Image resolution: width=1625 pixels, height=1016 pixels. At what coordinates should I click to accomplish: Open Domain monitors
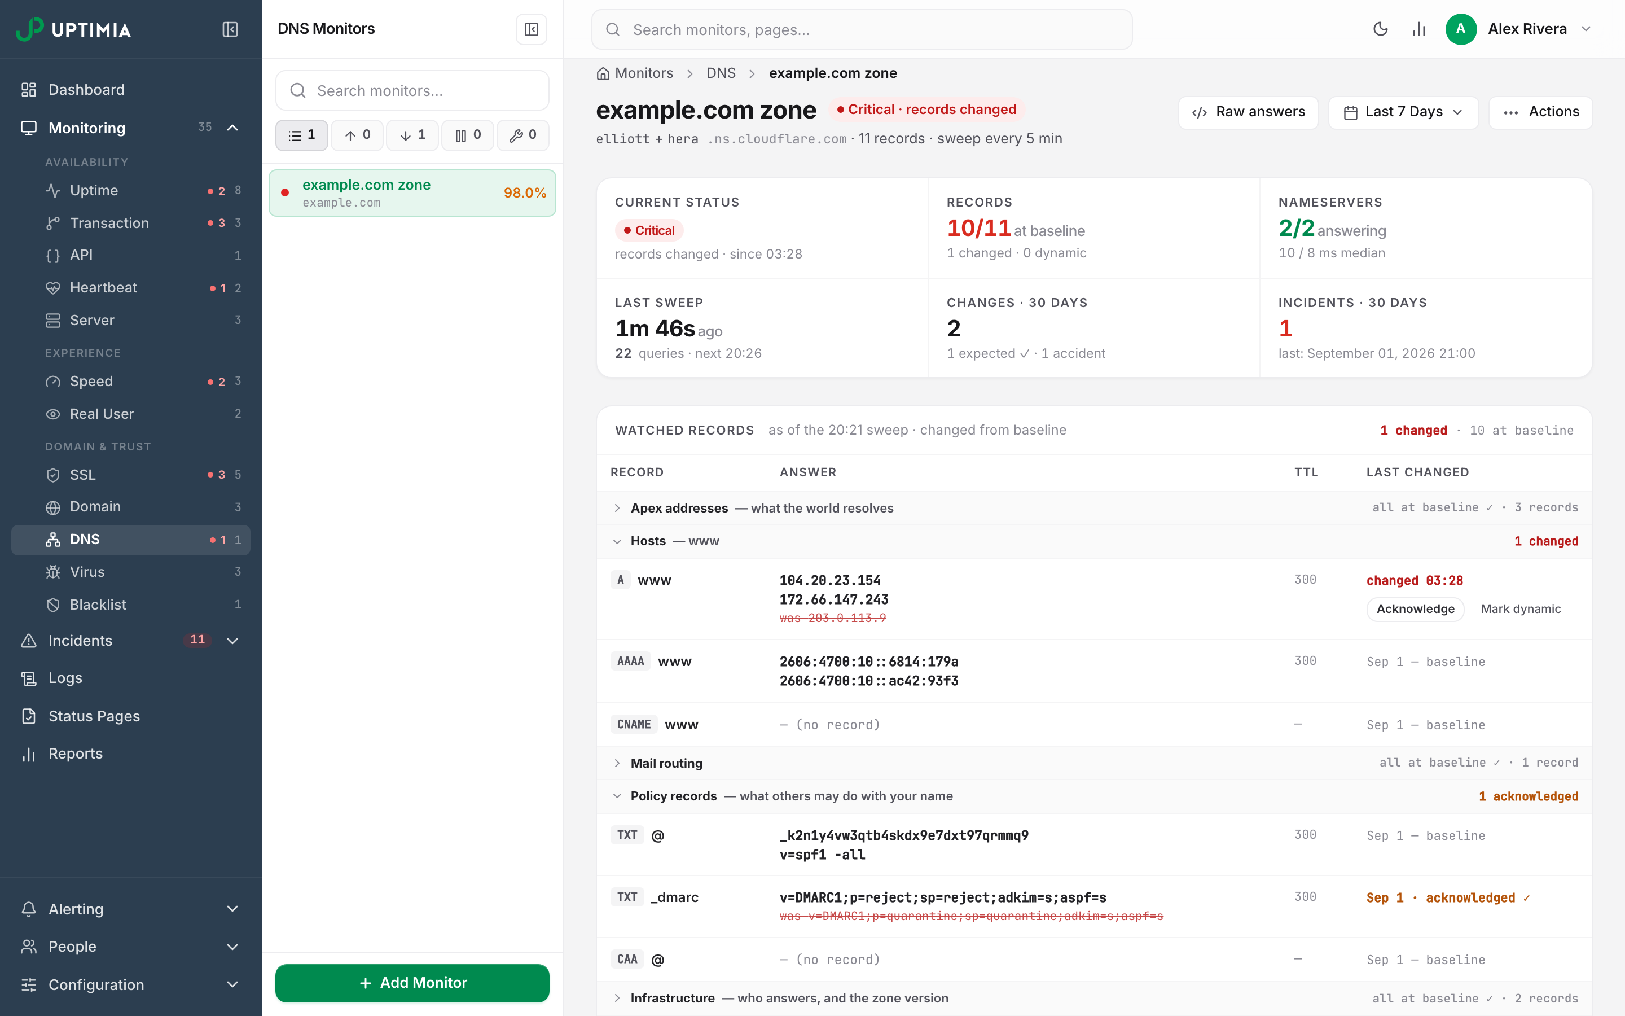click(131, 507)
